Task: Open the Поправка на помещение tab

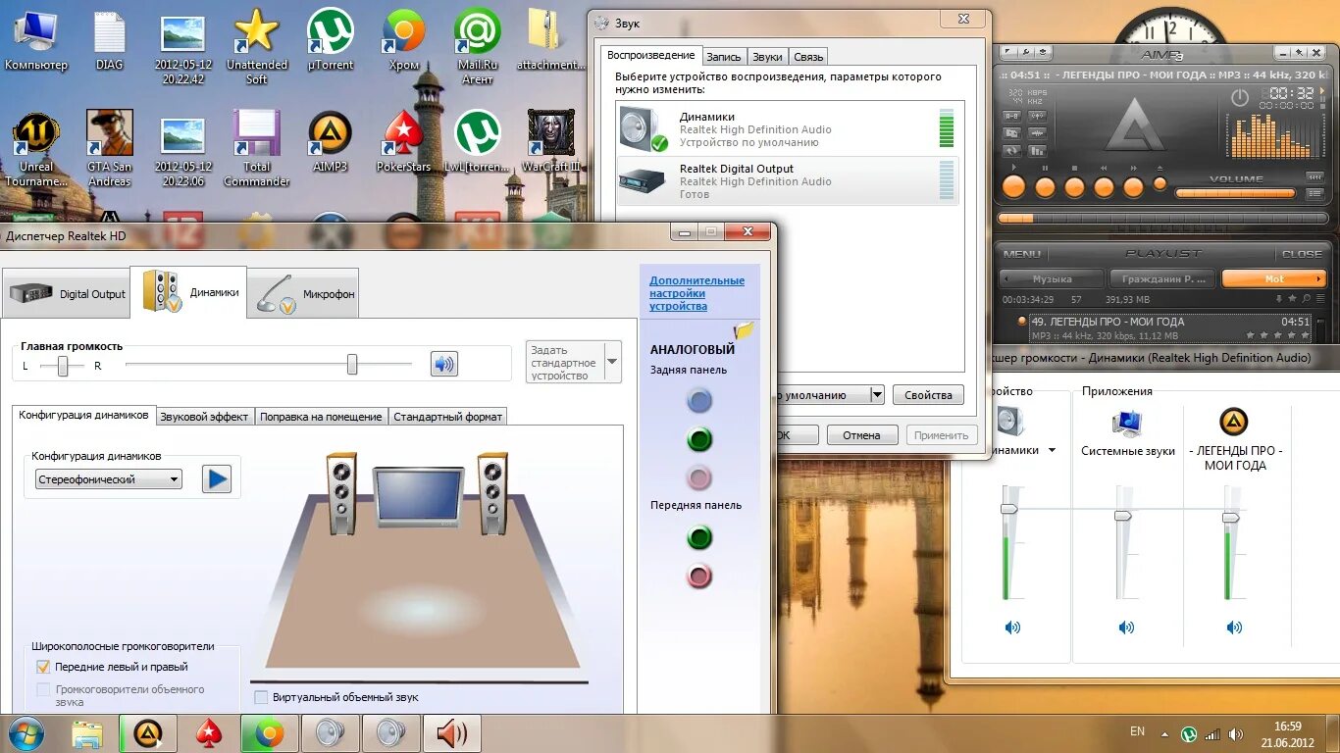Action: click(x=321, y=417)
